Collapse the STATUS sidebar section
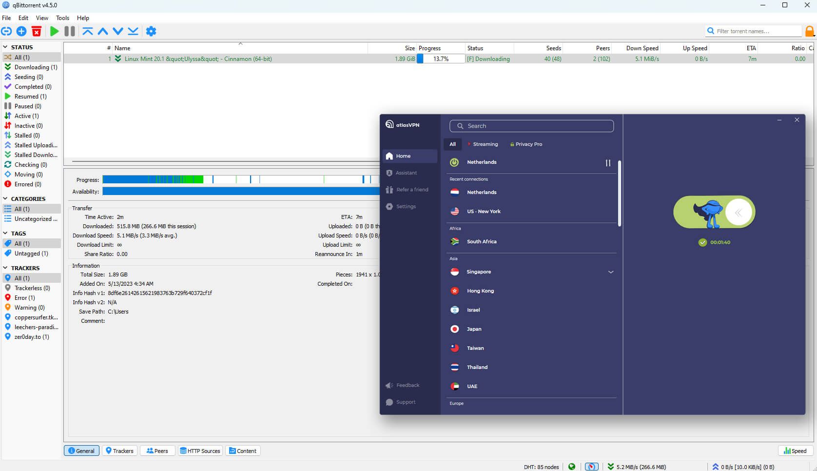 (5, 47)
